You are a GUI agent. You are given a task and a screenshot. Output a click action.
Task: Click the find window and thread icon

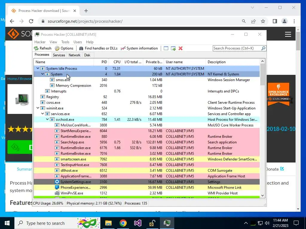pos(173,48)
